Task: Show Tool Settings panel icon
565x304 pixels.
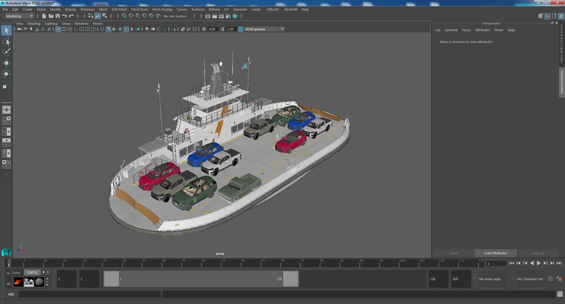Action: coord(554,16)
